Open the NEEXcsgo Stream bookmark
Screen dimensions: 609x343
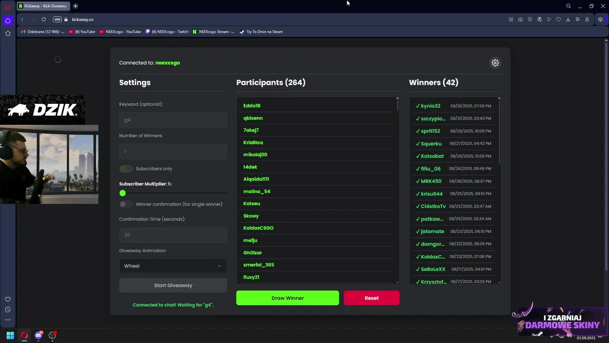coord(213,32)
